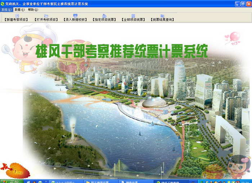Screen dimensions: 252x183
Task: Run 全部项目统票 for all projects
Action: (133, 18)
